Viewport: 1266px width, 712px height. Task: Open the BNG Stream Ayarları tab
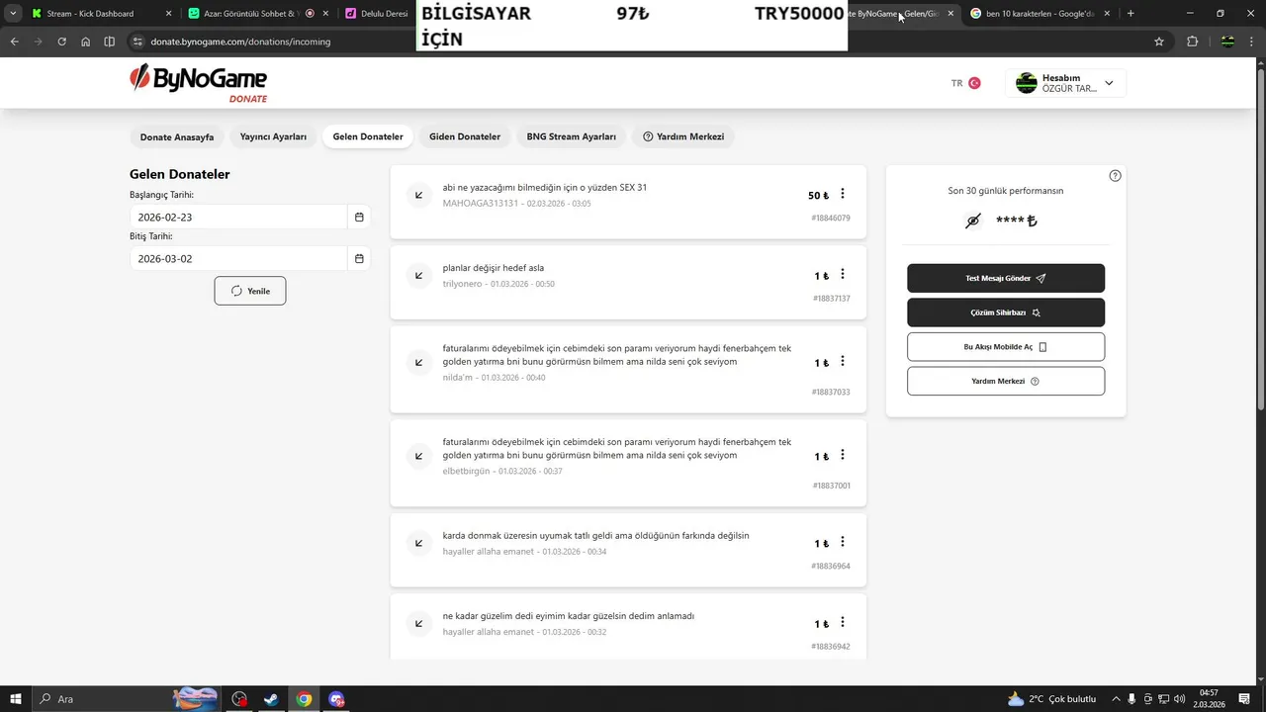pos(572,136)
